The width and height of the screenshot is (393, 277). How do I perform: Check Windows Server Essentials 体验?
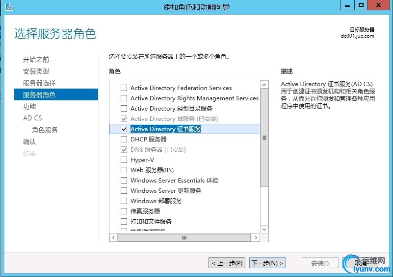(x=124, y=180)
